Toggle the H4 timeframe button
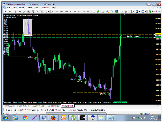 click(x=75, y=12)
